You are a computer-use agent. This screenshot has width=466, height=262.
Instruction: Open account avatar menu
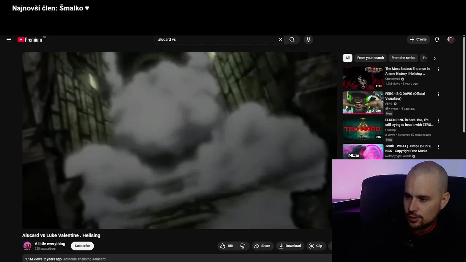point(451,40)
